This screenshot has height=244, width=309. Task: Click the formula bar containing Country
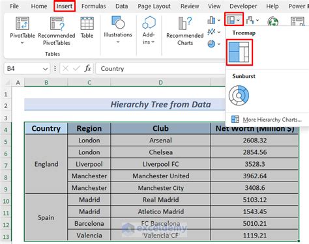point(160,68)
